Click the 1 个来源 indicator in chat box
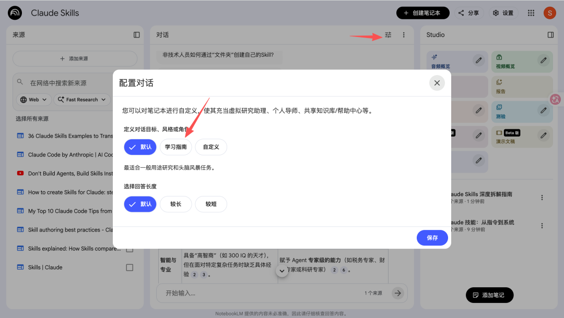 point(373,293)
